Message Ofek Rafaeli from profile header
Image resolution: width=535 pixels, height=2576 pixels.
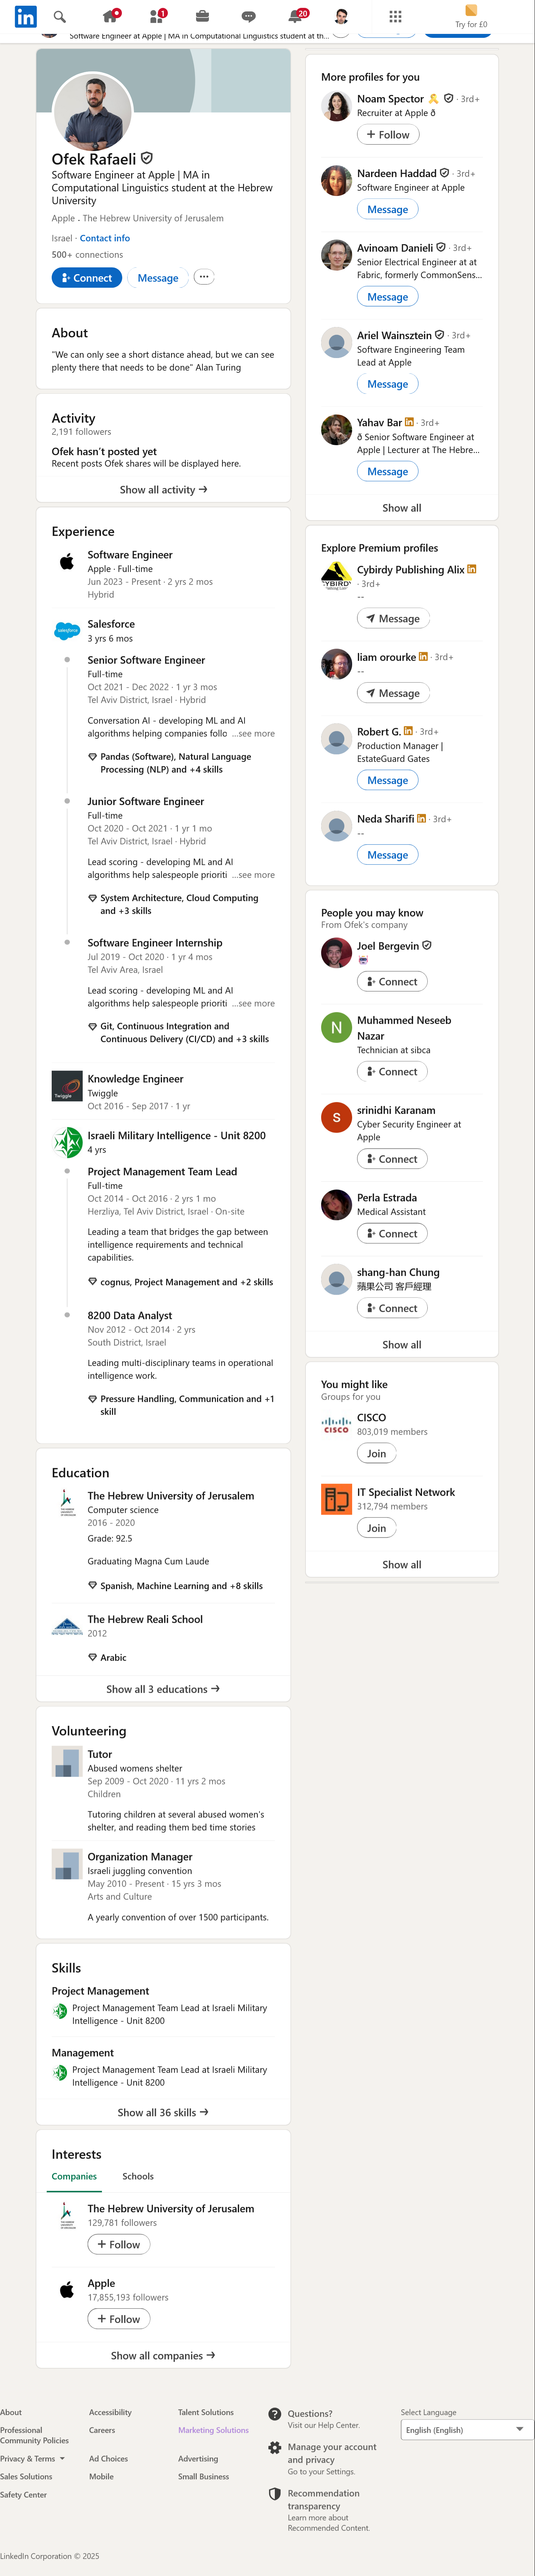(x=158, y=278)
